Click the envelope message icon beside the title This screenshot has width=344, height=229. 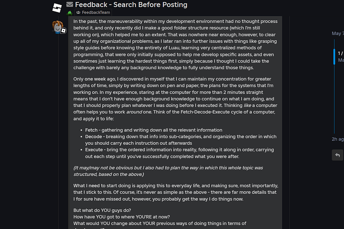pos(70,5)
